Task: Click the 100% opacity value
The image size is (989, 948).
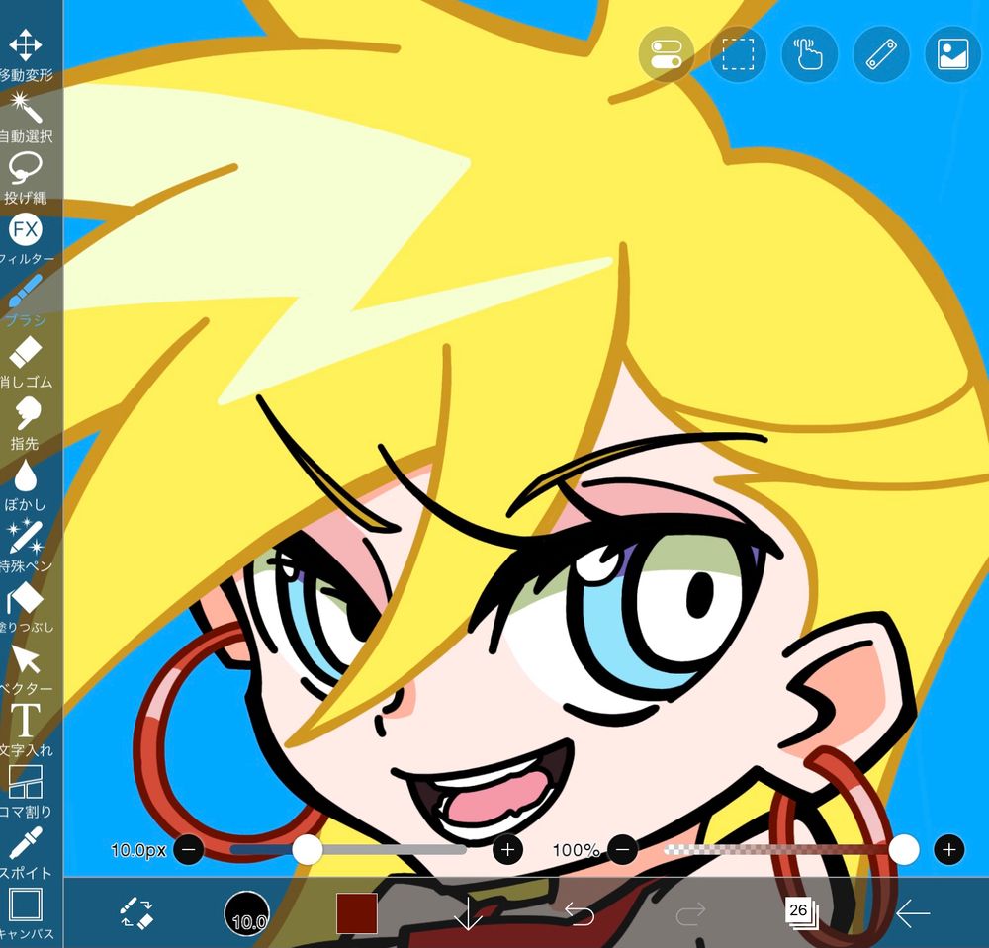Action: [576, 850]
